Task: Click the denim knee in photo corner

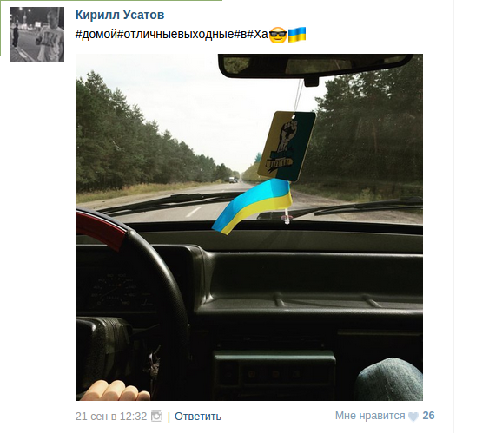Action: click(389, 379)
